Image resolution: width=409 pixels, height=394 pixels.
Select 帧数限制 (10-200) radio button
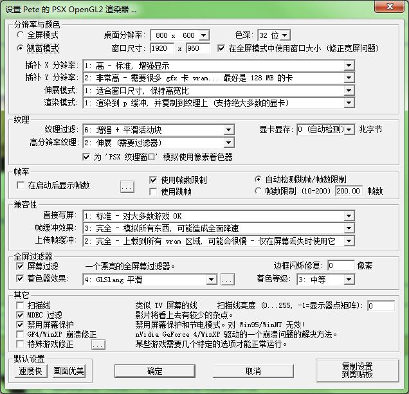(x=258, y=191)
